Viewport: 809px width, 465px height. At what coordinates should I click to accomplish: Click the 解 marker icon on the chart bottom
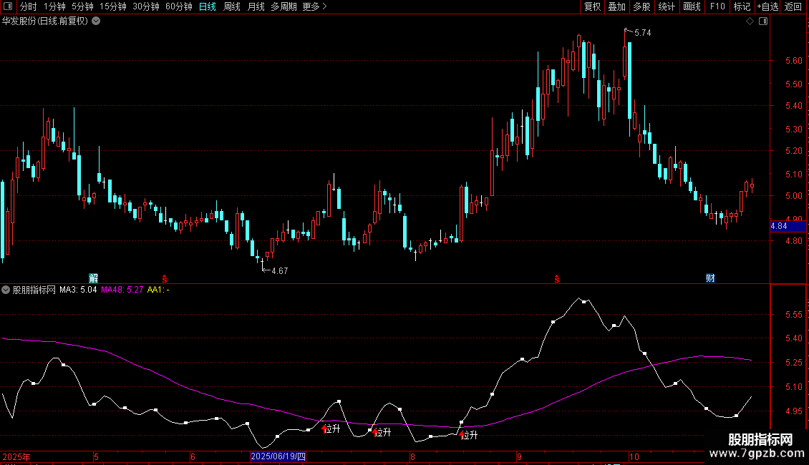[x=93, y=278]
